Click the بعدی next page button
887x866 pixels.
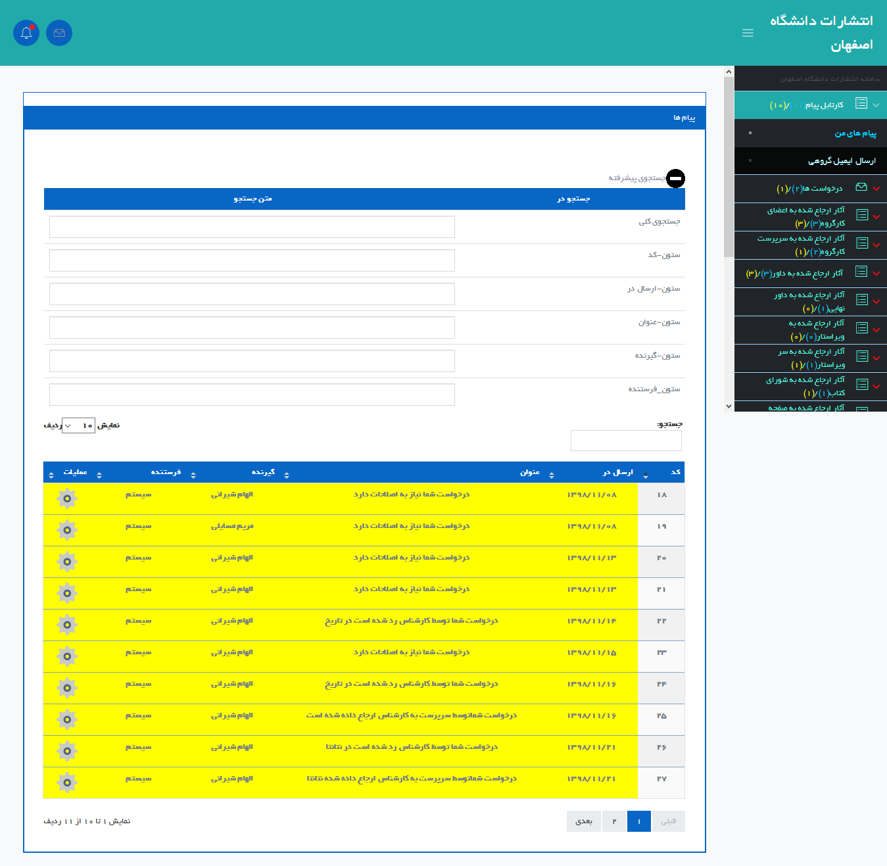pos(584,821)
